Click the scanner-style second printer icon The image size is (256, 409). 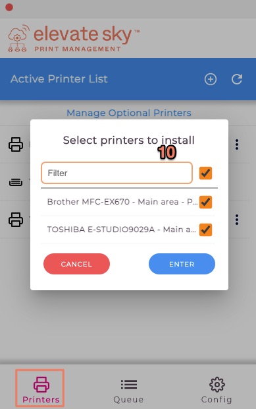click(16, 182)
